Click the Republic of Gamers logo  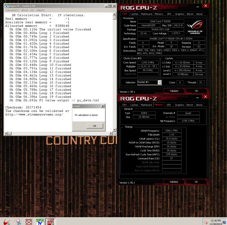(x=195, y=27)
